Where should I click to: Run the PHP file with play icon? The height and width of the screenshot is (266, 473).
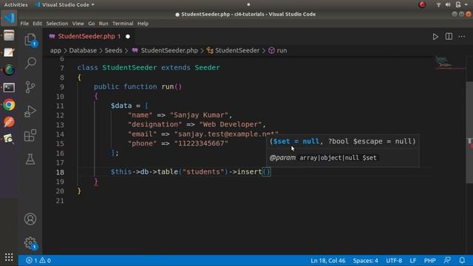435,37
